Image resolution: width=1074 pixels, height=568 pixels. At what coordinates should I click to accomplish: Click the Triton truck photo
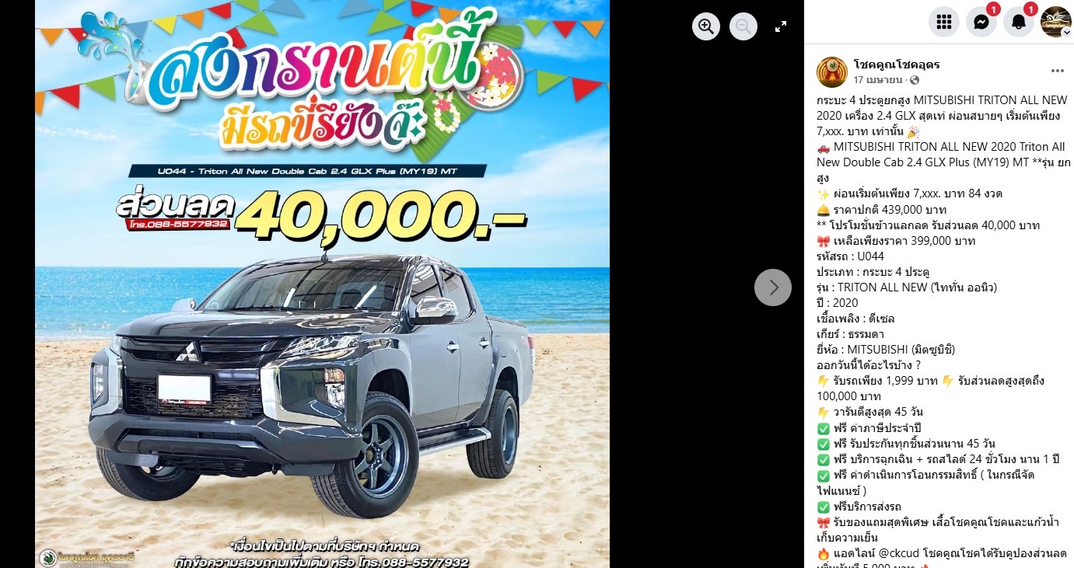(311, 385)
